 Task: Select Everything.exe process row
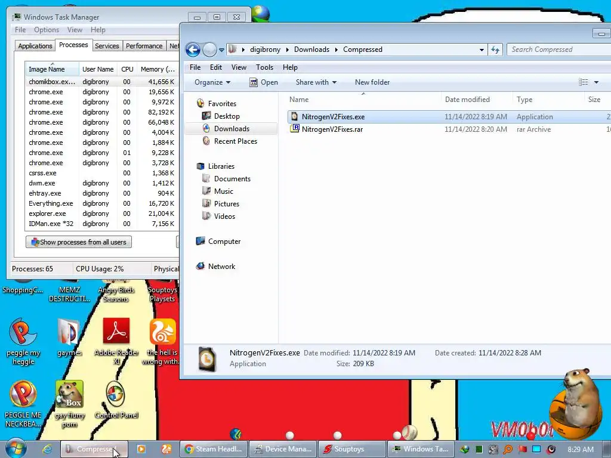[x=101, y=203]
